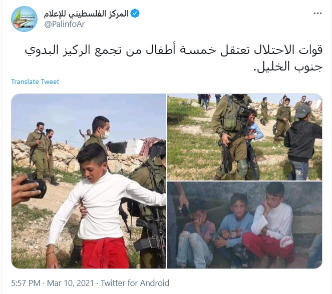The width and height of the screenshot is (332, 294).
Task: Click the Translate Tweet link
Action: [x=35, y=82]
